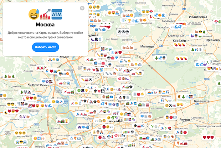Click the Щёлково city label
Screen dimensions: 221x148
pos(212,40)
